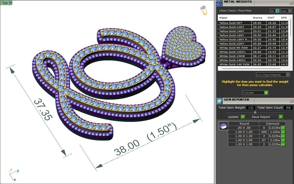Click the Total Gem Count label

pos(270,108)
